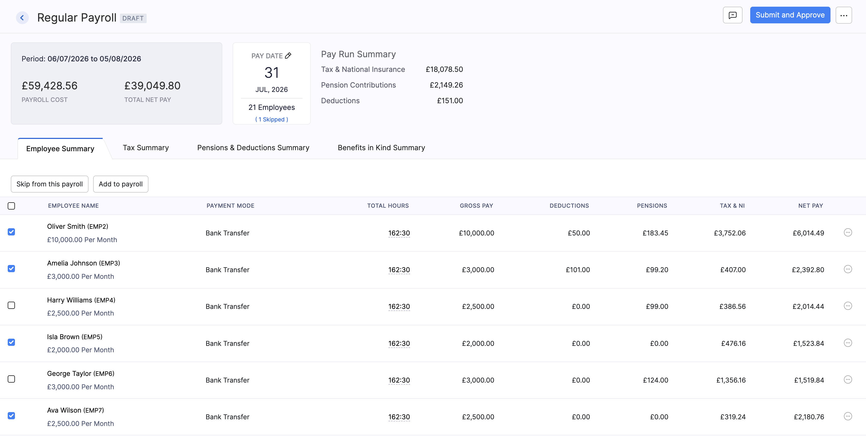
Task: Open Ava Wilson's 162:30 total hours
Action: tap(399, 417)
